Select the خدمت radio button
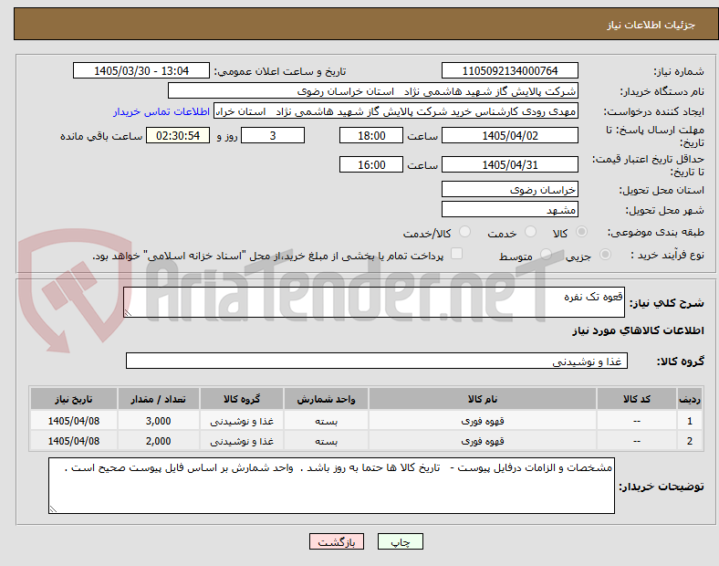The image size is (719, 566). click(x=530, y=232)
